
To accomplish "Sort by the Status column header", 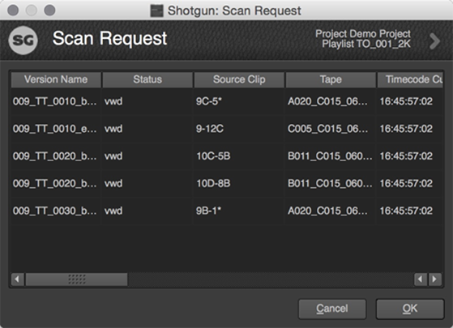I will pyautogui.click(x=147, y=79).
